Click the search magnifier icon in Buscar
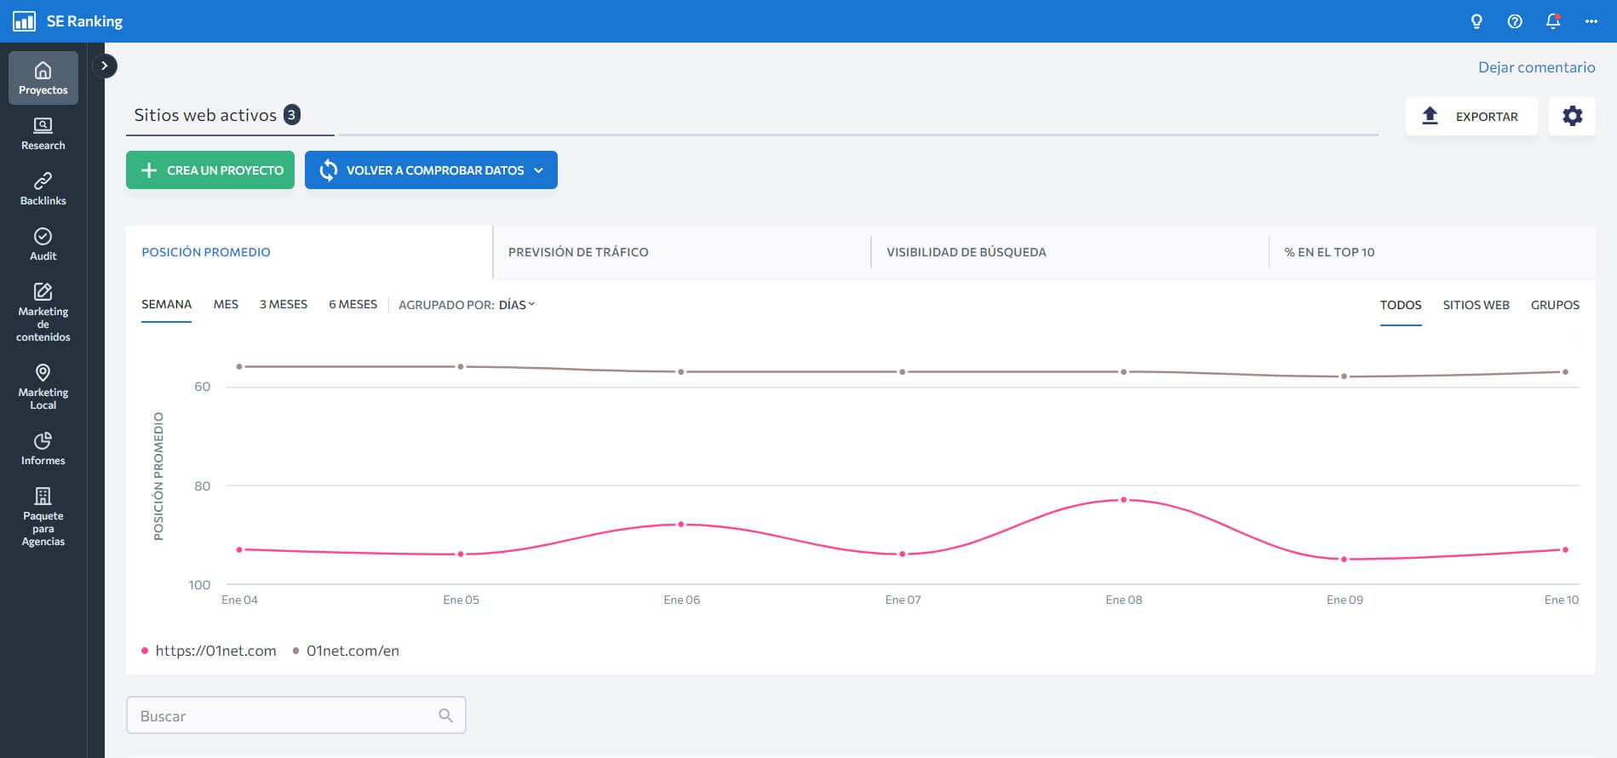This screenshot has height=758, width=1617. [x=445, y=715]
